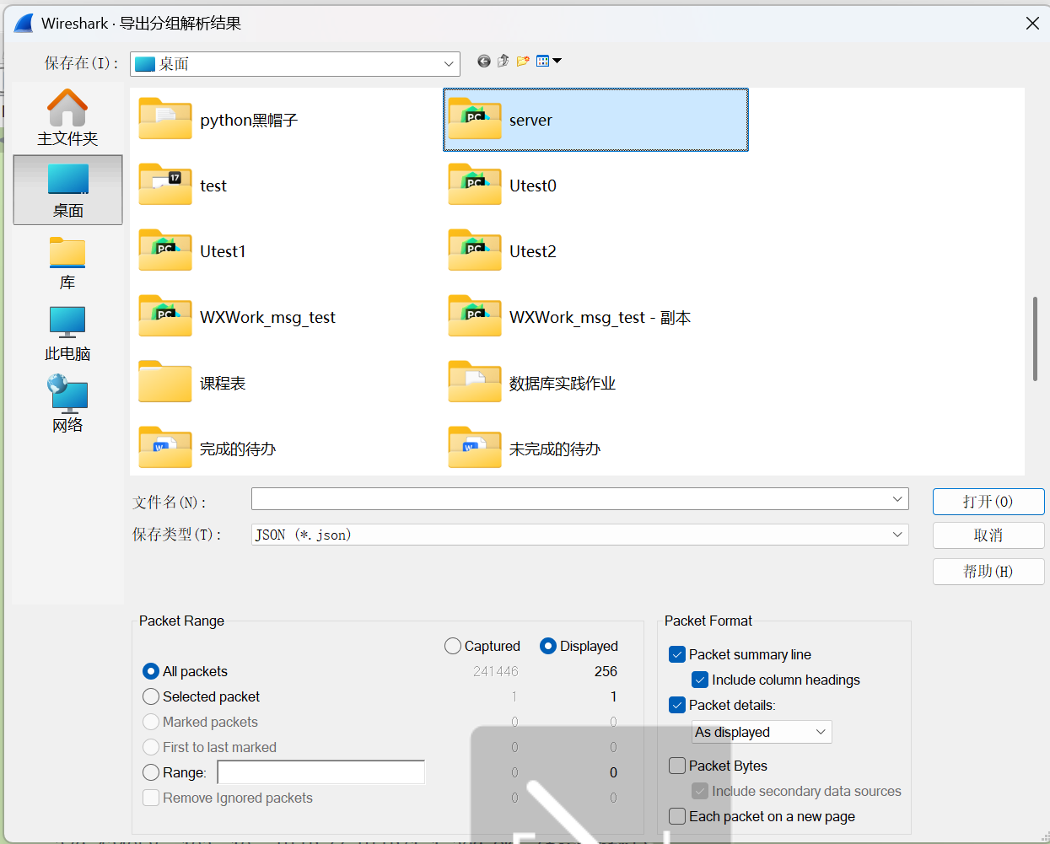Select the 课程表 folder icon
This screenshot has width=1050, height=844.
(x=165, y=382)
